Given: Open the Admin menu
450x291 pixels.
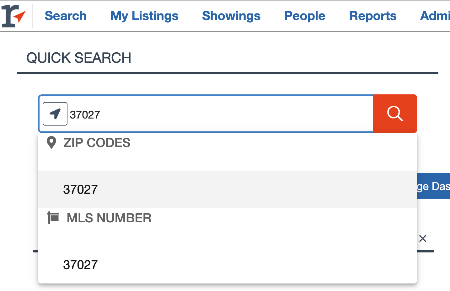Looking at the screenshot, I should point(437,16).
